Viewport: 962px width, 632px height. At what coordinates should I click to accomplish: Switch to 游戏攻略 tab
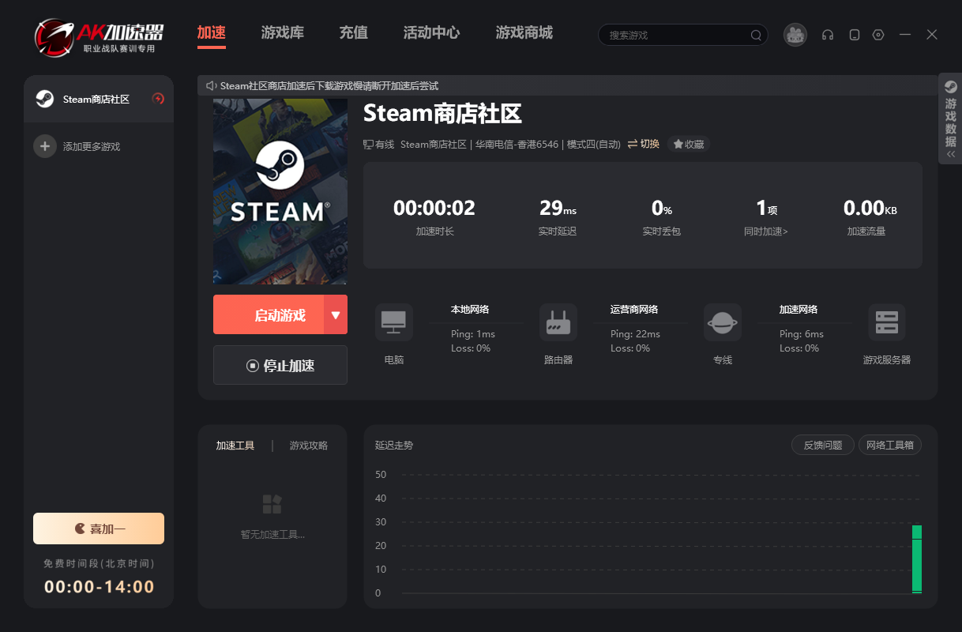click(x=309, y=446)
